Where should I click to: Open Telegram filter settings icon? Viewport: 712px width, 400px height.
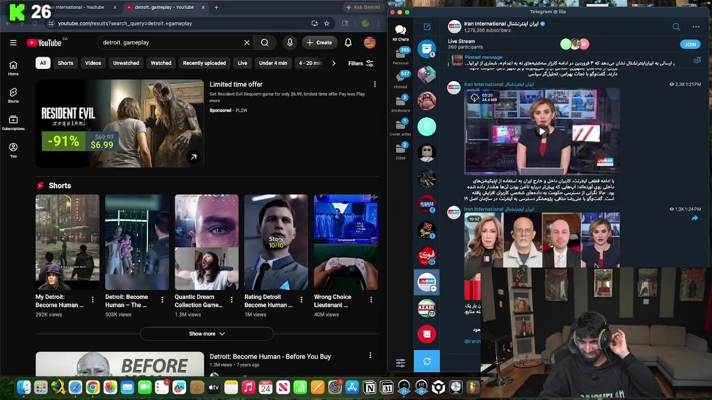click(400, 363)
